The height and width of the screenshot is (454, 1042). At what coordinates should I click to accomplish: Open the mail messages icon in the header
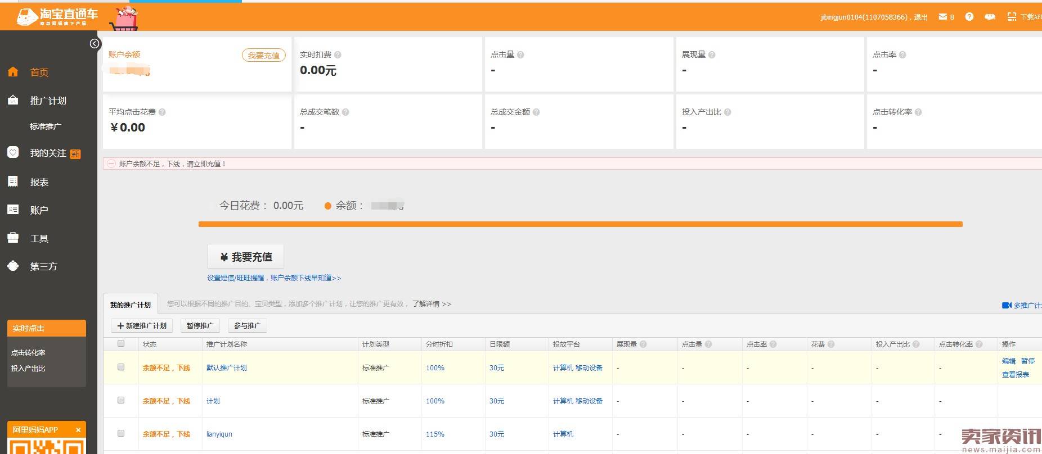(943, 17)
